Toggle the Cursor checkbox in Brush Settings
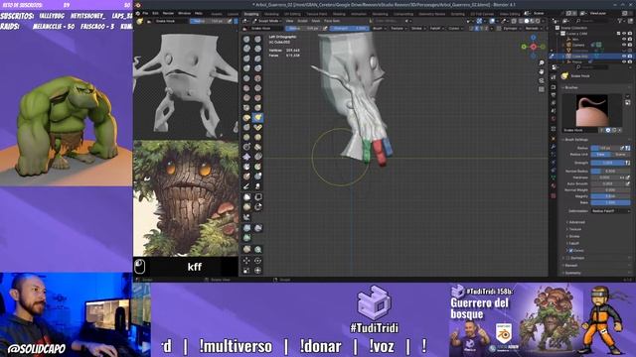 (x=571, y=251)
